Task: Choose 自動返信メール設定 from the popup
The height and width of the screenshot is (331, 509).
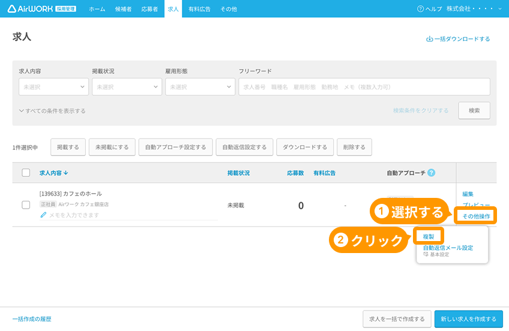Action: click(x=448, y=248)
